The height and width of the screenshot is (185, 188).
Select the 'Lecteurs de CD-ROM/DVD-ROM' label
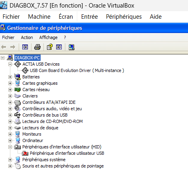[53, 121]
